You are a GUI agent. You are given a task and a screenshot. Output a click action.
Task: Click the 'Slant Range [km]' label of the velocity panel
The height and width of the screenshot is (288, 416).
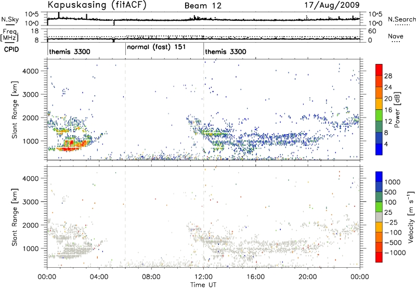15,217
